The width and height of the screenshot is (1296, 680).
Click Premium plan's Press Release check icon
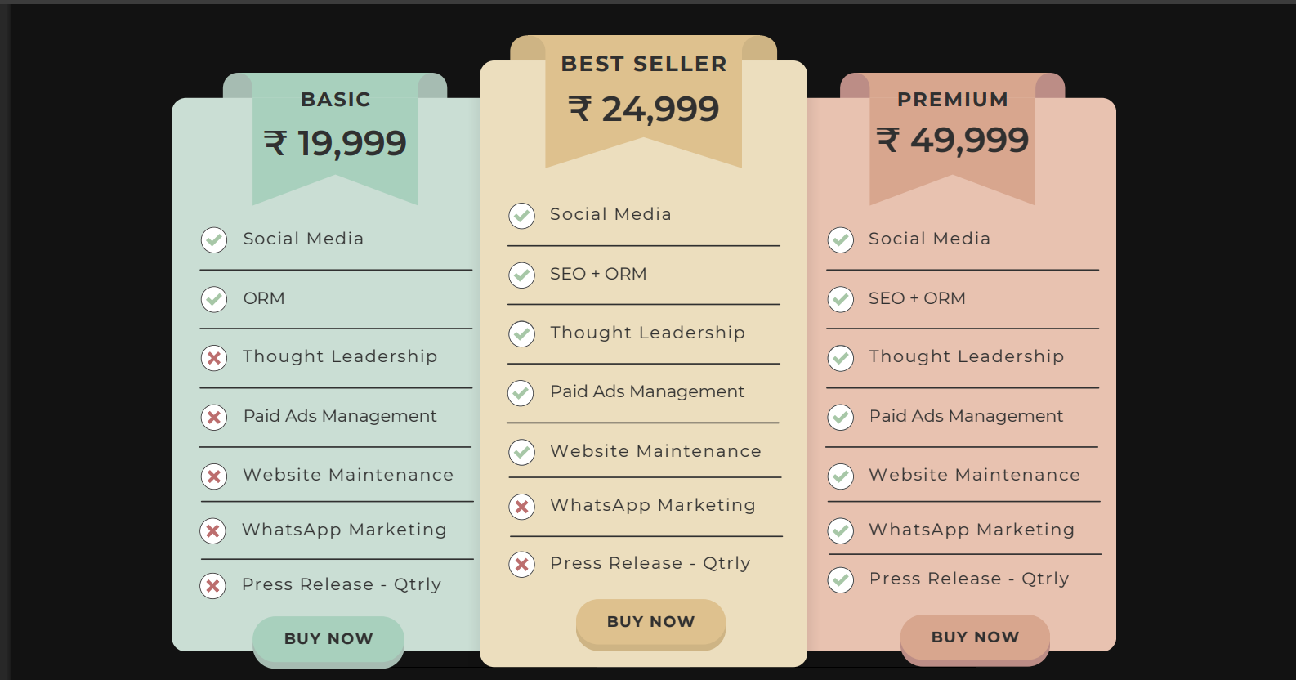pyautogui.click(x=840, y=579)
